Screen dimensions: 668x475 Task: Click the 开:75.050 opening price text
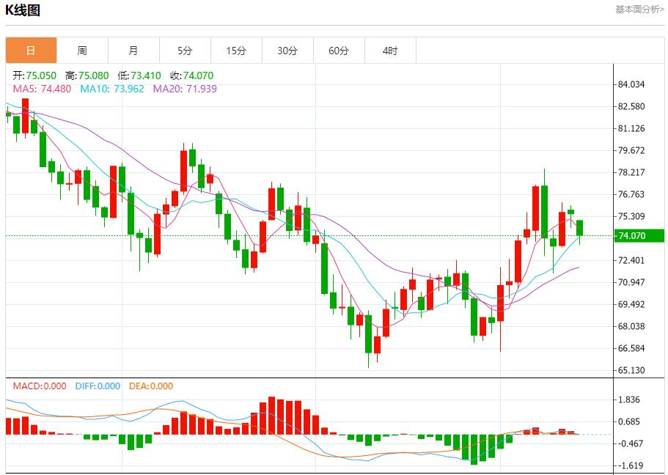click(34, 76)
